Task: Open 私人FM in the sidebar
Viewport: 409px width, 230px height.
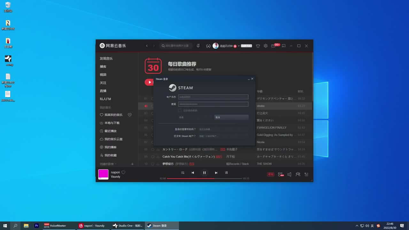Action: pyautogui.click(x=105, y=99)
